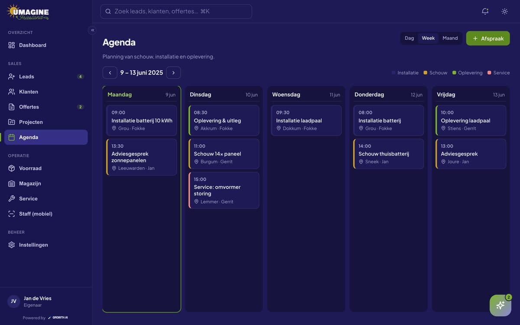Open Schouw 14× paneel appointment
The width and height of the screenshot is (520, 325).
[x=224, y=154]
